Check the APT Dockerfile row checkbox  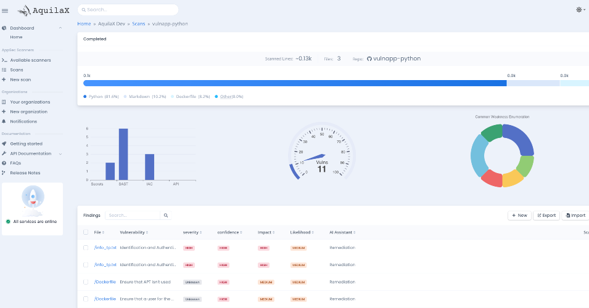(86, 282)
